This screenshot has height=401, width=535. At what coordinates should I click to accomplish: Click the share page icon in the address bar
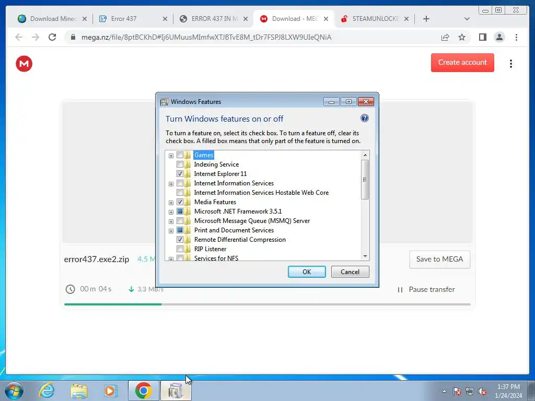(x=445, y=37)
